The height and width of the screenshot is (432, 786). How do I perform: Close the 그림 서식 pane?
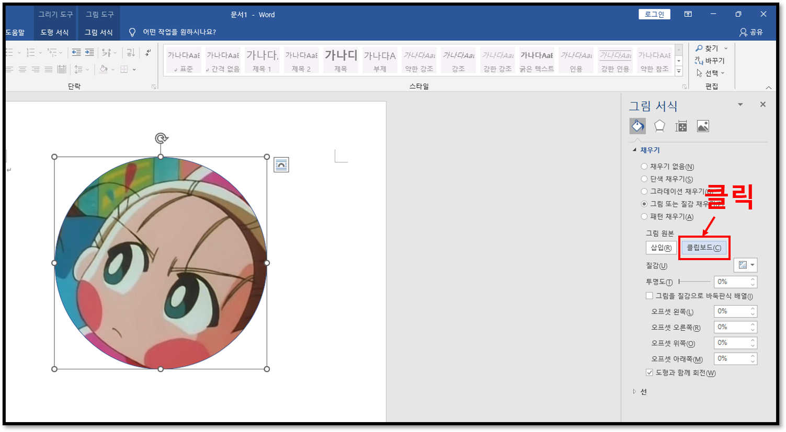[763, 104]
